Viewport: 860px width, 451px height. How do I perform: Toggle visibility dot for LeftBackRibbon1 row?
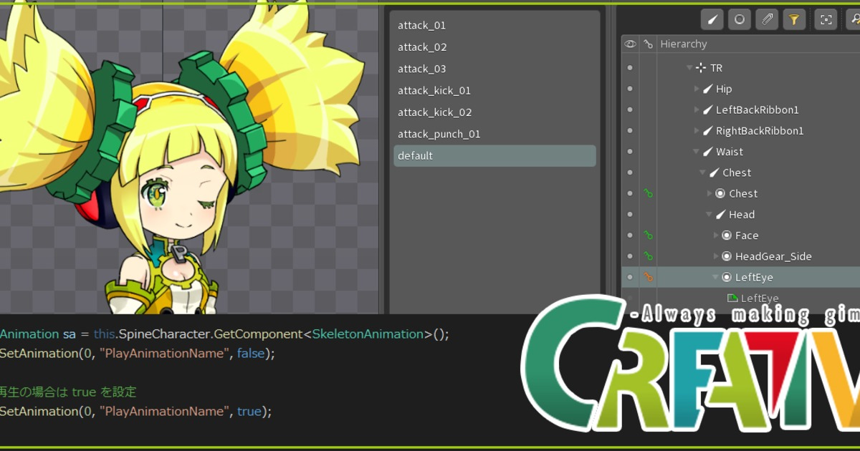coord(630,110)
